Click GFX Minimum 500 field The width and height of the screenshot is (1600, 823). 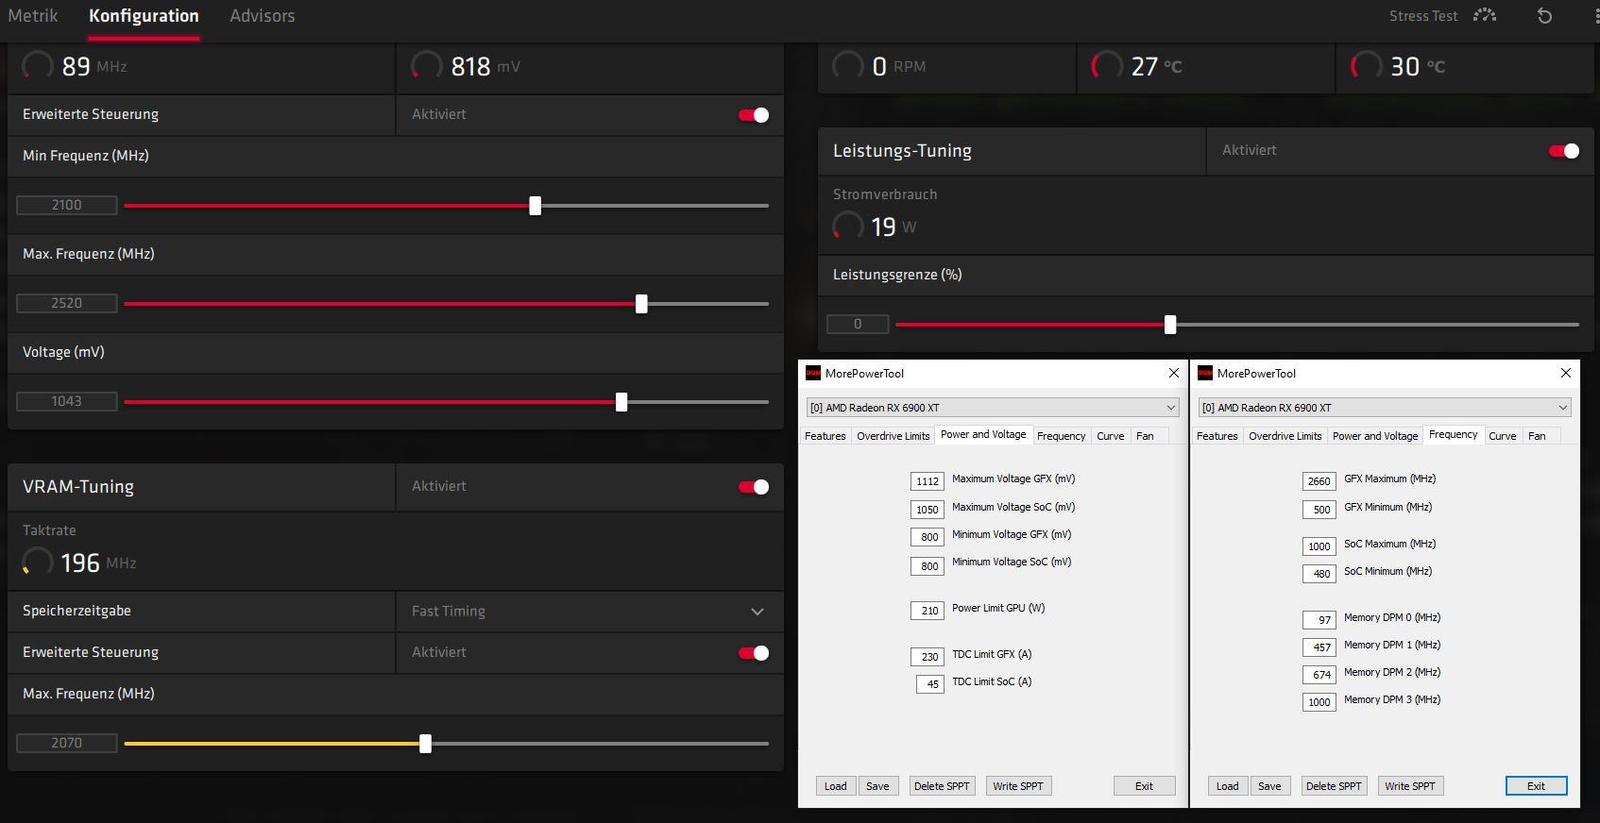pos(1319,510)
